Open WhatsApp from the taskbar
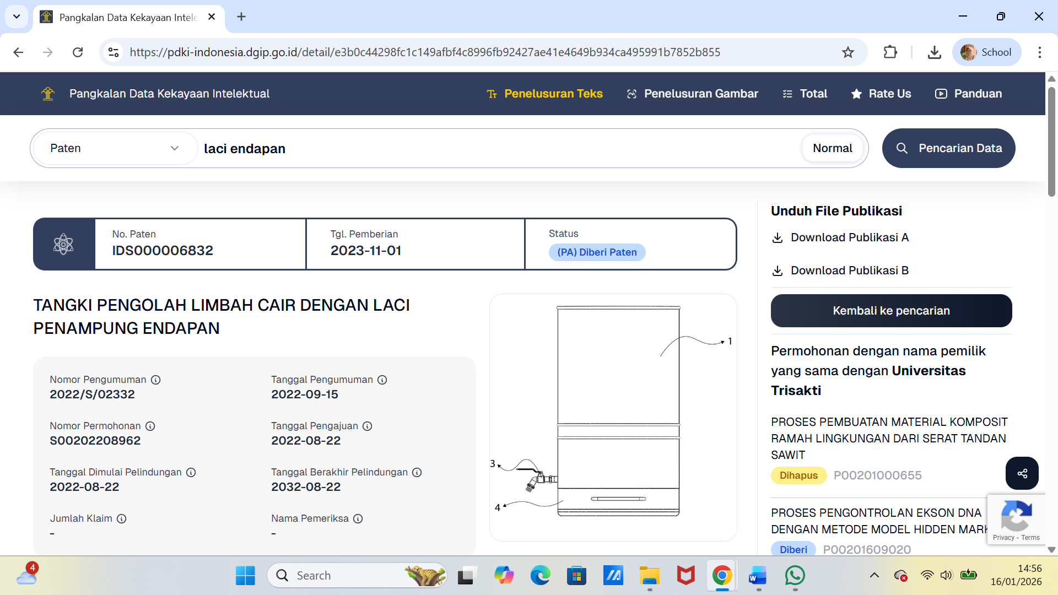This screenshot has height=595, width=1058. tap(795, 576)
